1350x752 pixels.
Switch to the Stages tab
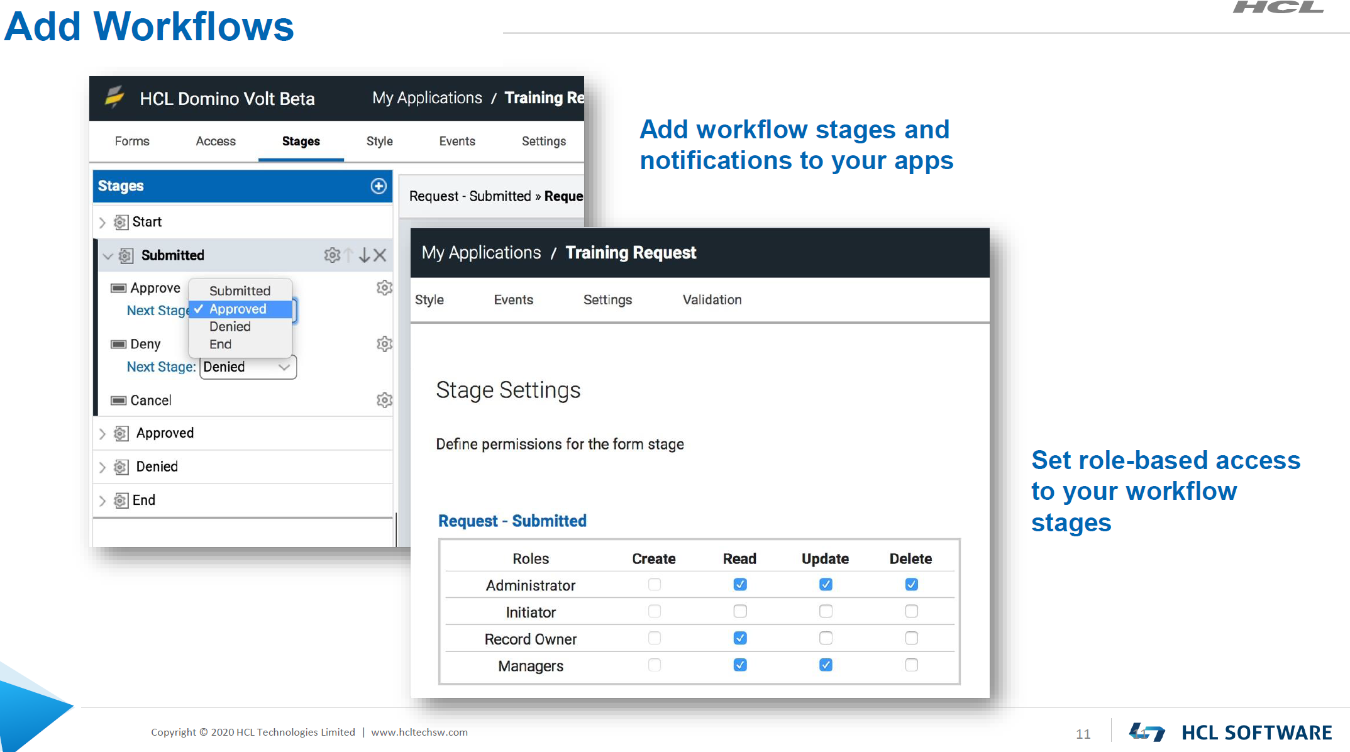tap(301, 141)
